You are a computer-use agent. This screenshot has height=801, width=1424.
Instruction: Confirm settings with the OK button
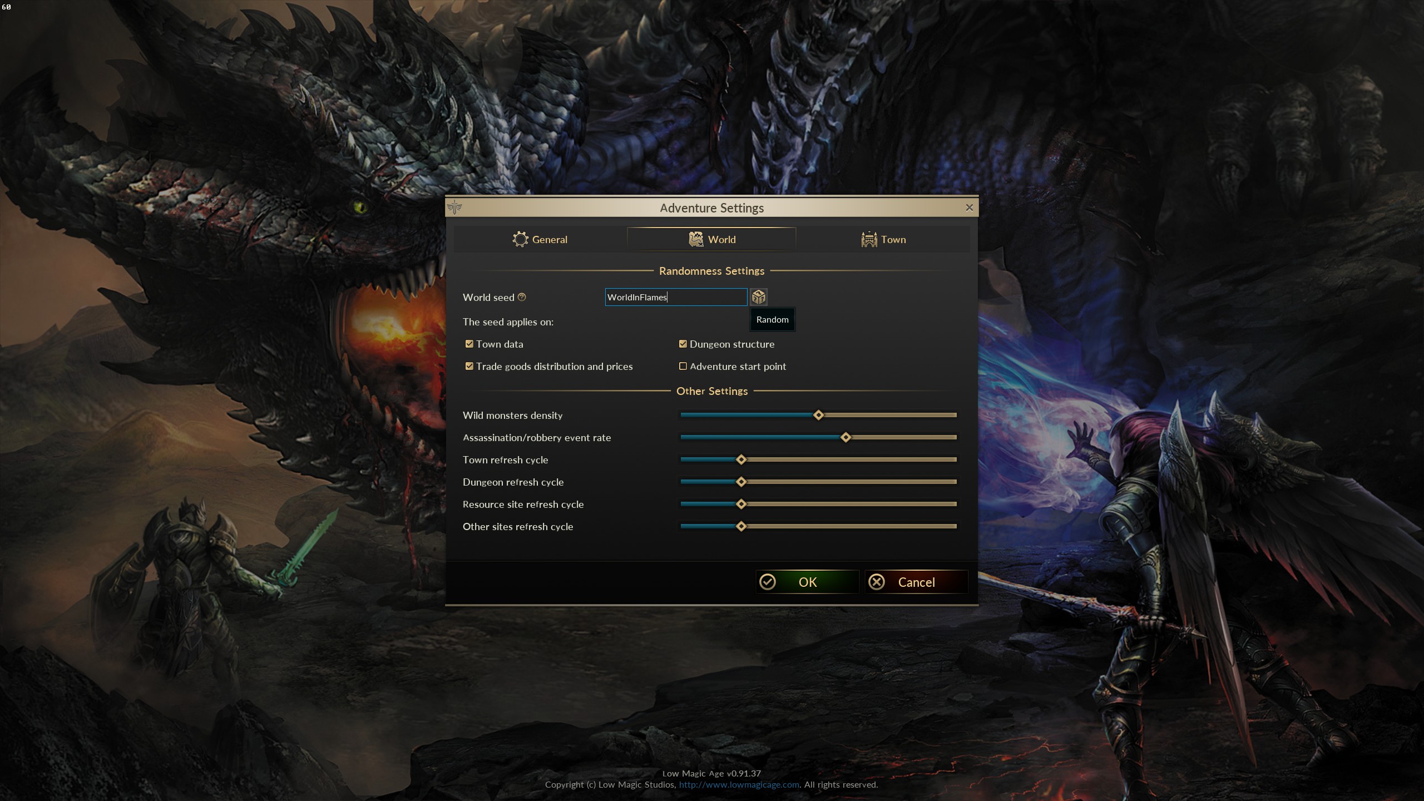pos(807,582)
